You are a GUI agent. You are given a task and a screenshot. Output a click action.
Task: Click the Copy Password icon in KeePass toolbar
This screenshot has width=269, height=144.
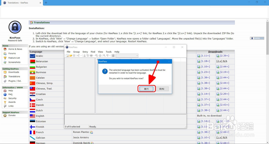tap(88, 56)
